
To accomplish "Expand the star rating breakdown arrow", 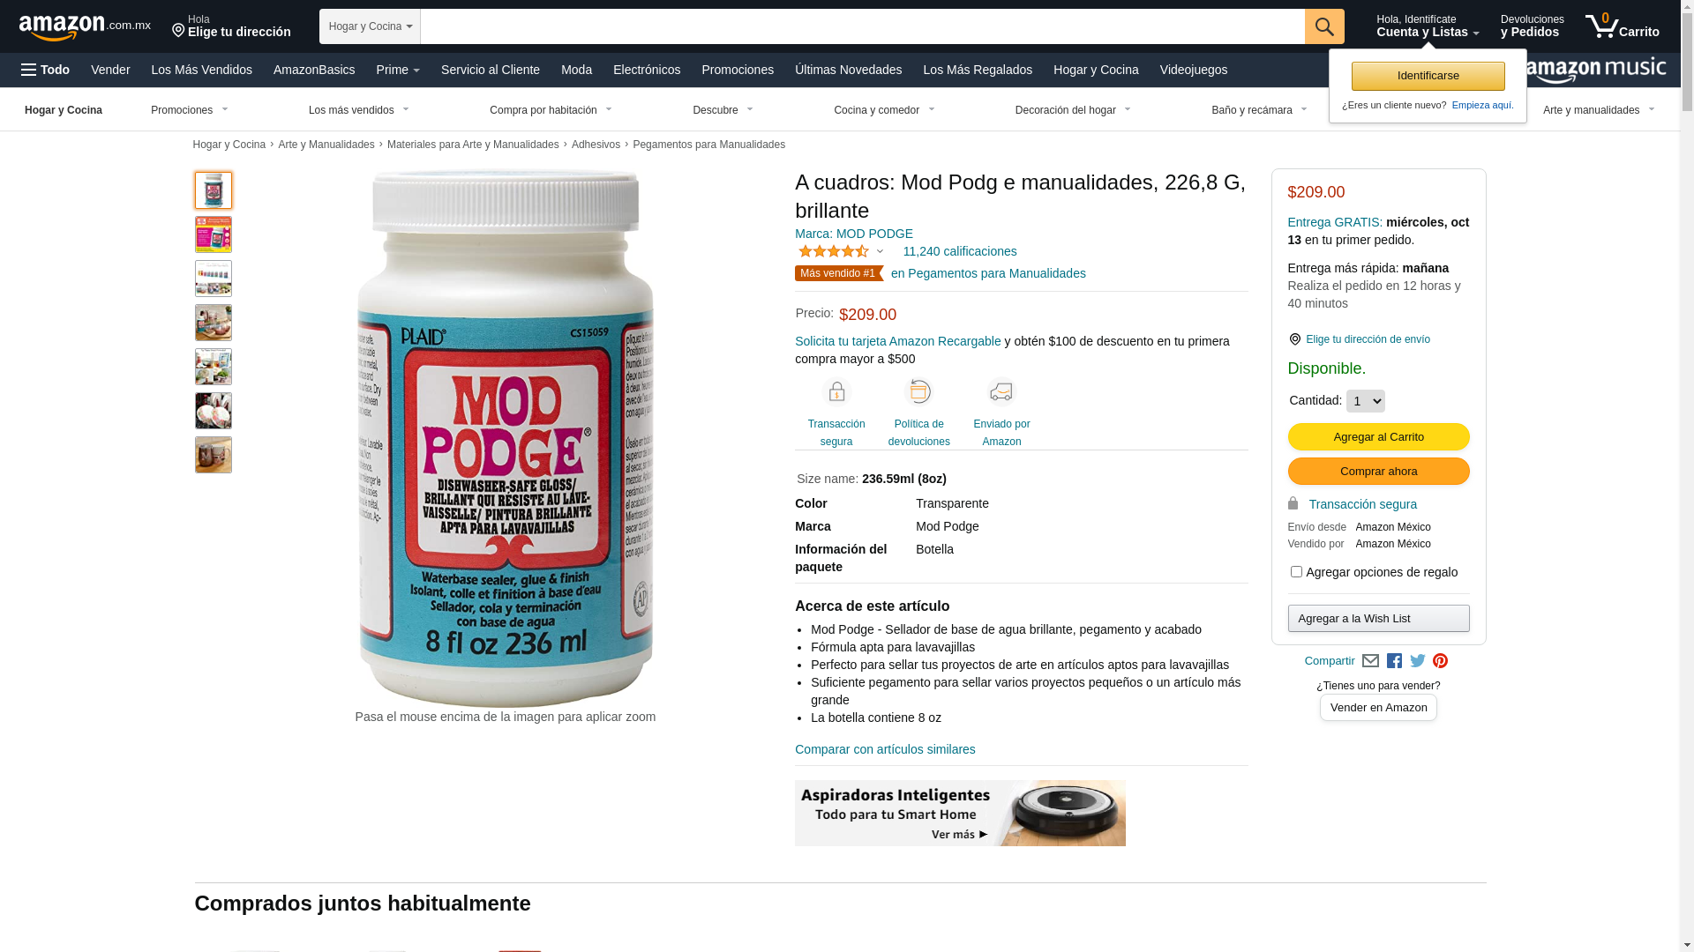I will click(880, 252).
